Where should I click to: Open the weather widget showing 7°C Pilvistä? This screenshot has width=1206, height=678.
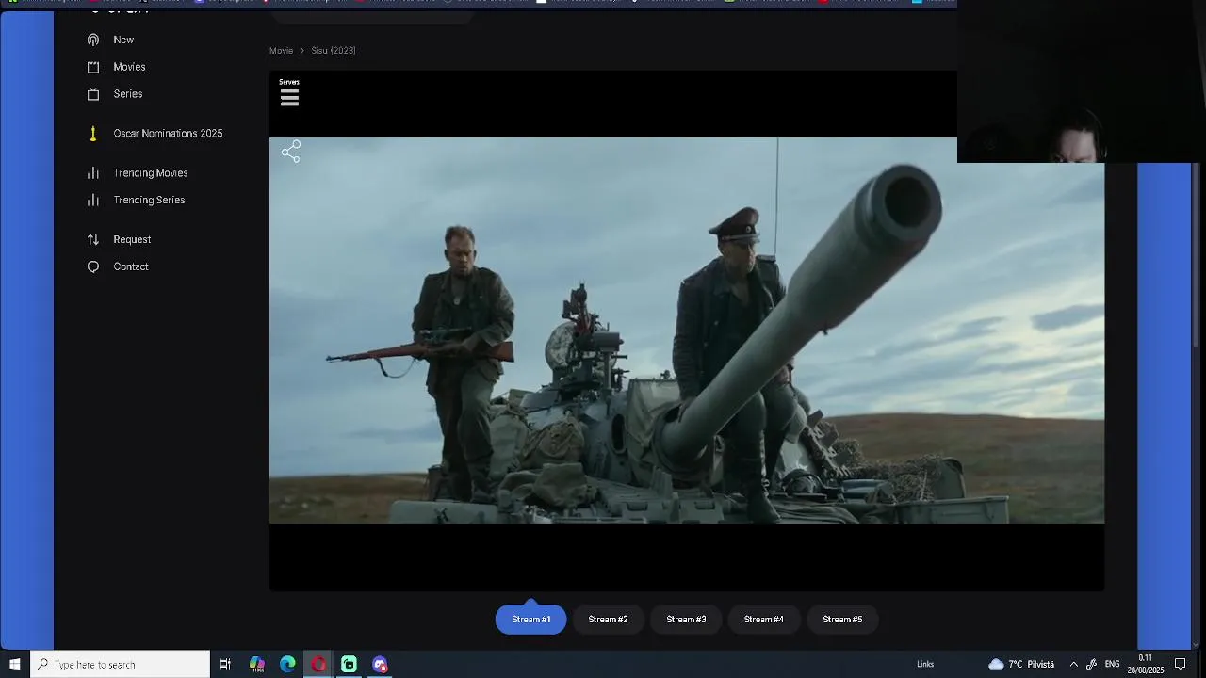coord(1021,664)
